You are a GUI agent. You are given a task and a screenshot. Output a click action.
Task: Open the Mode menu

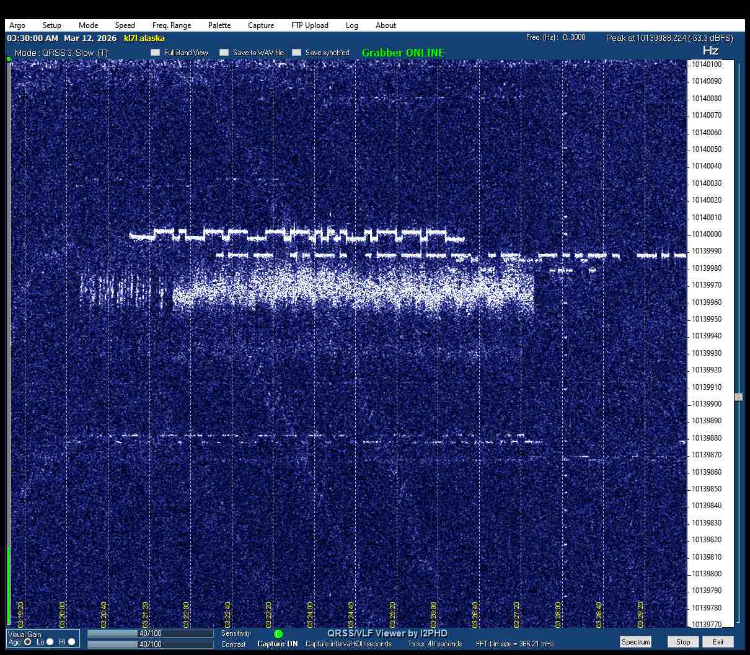click(x=88, y=25)
